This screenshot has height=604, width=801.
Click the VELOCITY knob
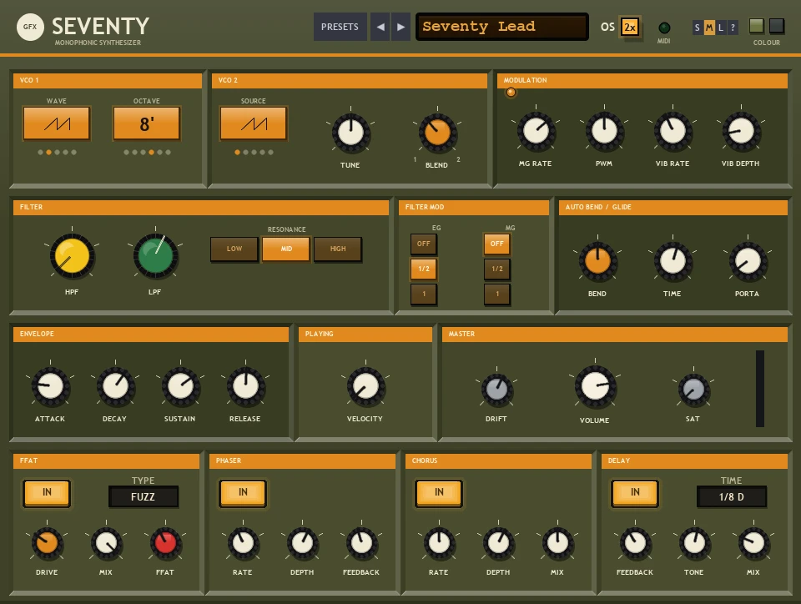pos(365,386)
